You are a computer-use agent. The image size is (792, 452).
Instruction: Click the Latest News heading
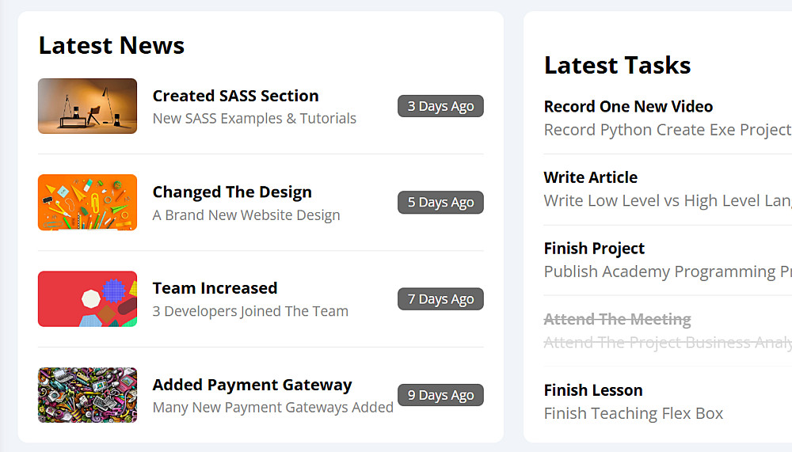(x=112, y=46)
